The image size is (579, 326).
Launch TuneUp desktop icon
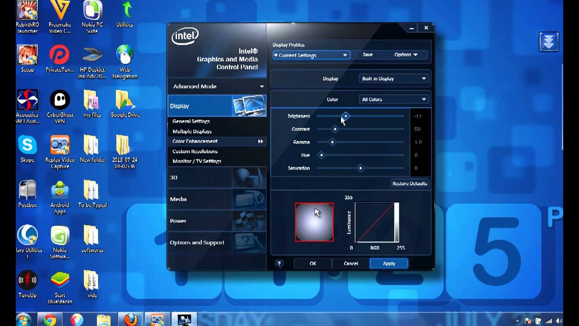27,284
